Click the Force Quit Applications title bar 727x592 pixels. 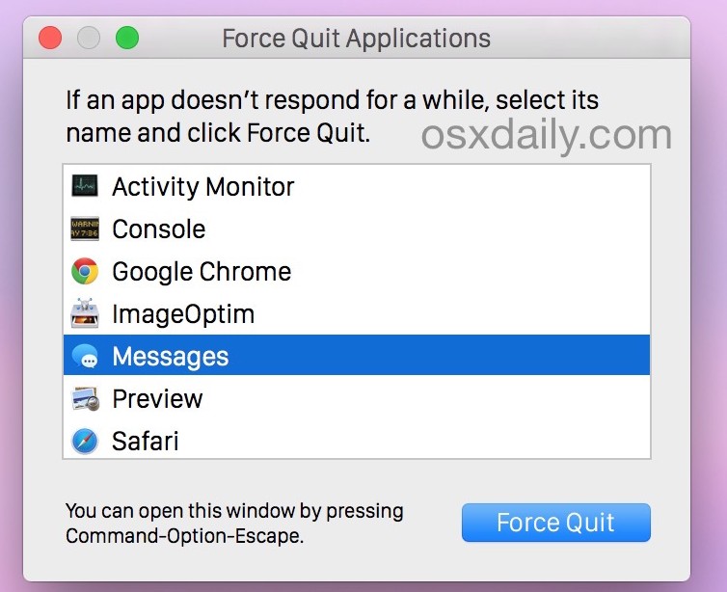coord(356,39)
